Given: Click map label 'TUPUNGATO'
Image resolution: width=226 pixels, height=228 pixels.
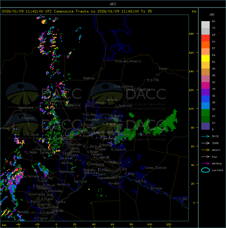Looking at the screenshot, I should click(44, 188).
